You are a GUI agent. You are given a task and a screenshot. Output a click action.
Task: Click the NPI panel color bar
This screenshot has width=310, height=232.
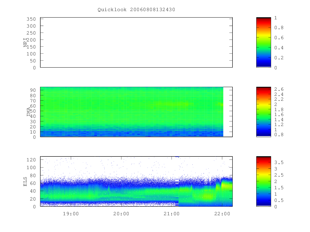(263, 43)
